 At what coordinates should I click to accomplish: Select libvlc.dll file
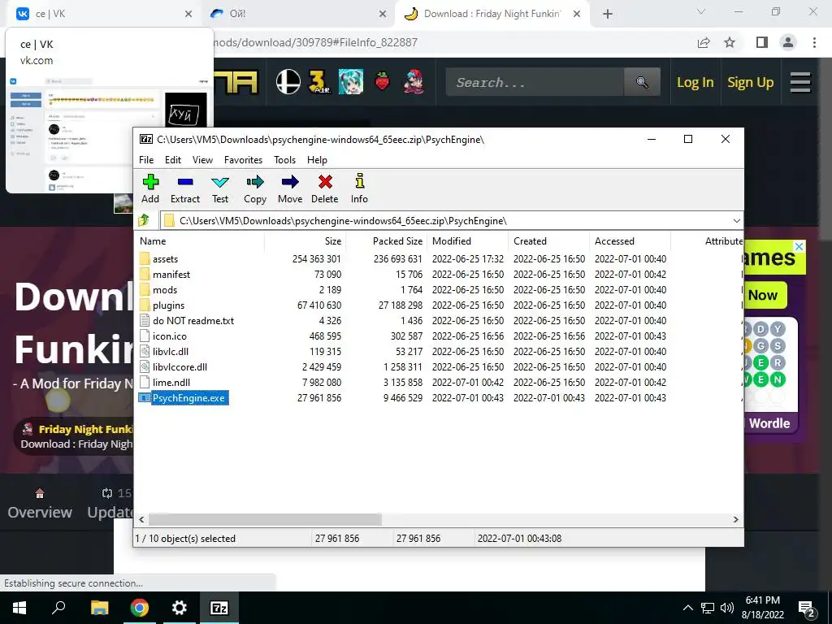click(x=171, y=351)
